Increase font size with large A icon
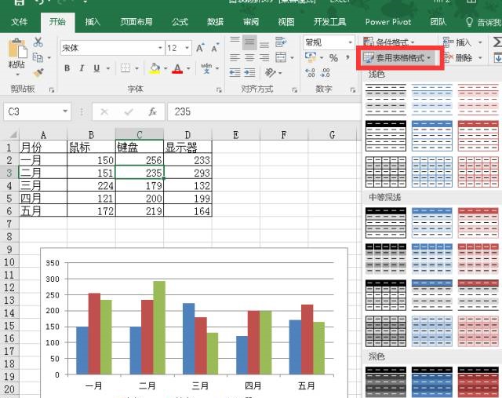The image size is (502, 398). [x=200, y=48]
